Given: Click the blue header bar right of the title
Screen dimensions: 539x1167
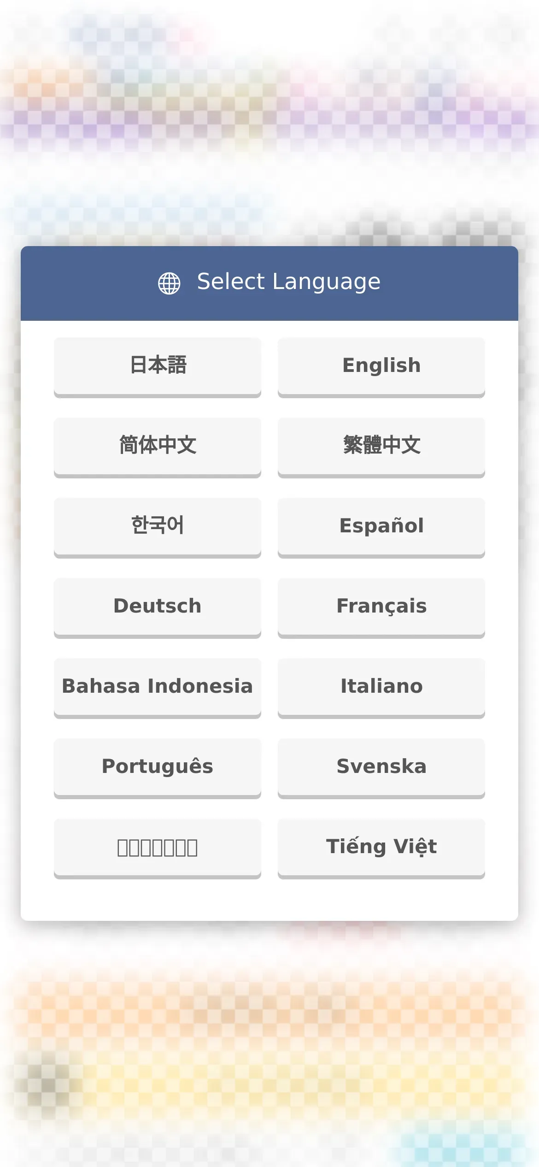Looking at the screenshot, I should [x=449, y=283].
